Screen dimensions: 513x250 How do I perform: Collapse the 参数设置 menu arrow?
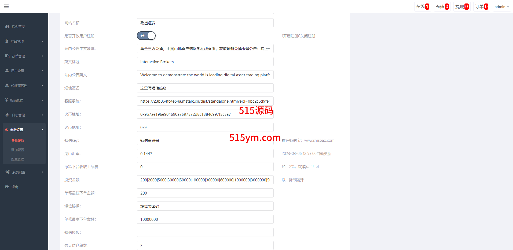[x=42, y=130]
